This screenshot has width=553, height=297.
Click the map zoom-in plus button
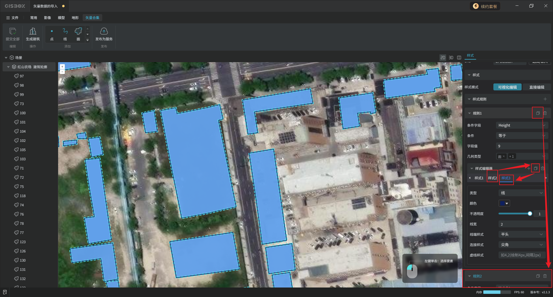point(62,67)
